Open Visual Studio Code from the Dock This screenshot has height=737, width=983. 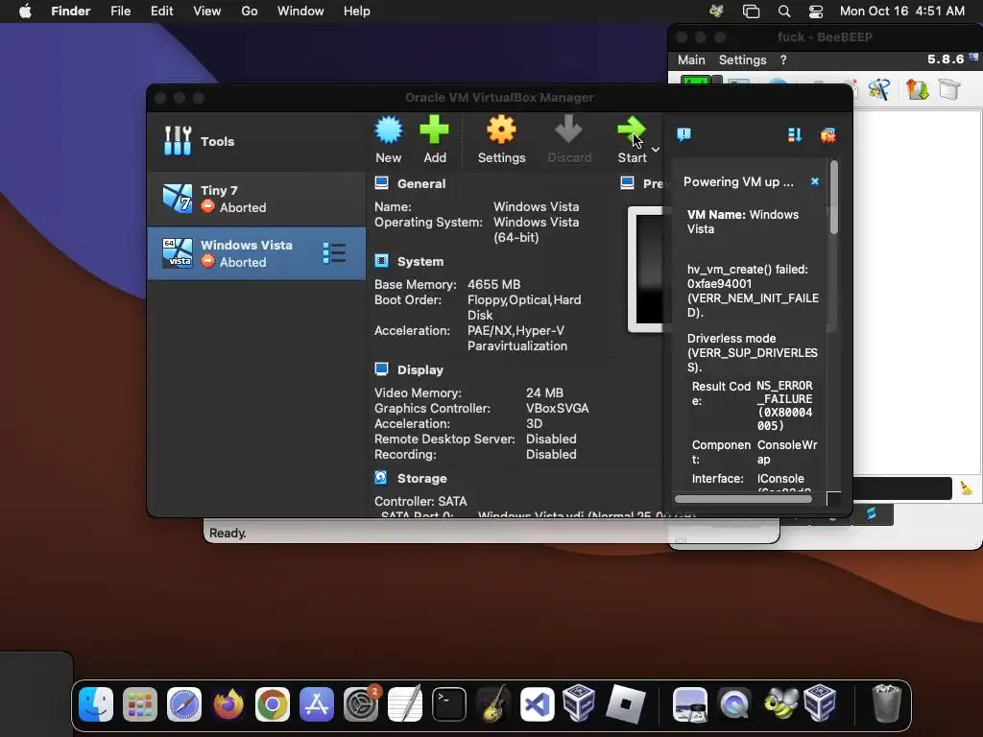point(538,704)
